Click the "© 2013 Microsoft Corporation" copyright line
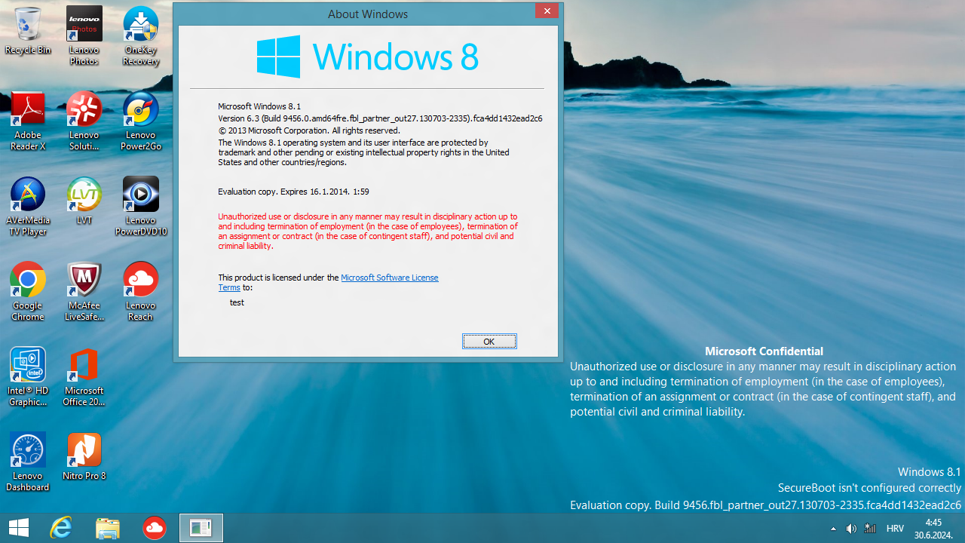Screen dimensions: 965x543 (309, 130)
